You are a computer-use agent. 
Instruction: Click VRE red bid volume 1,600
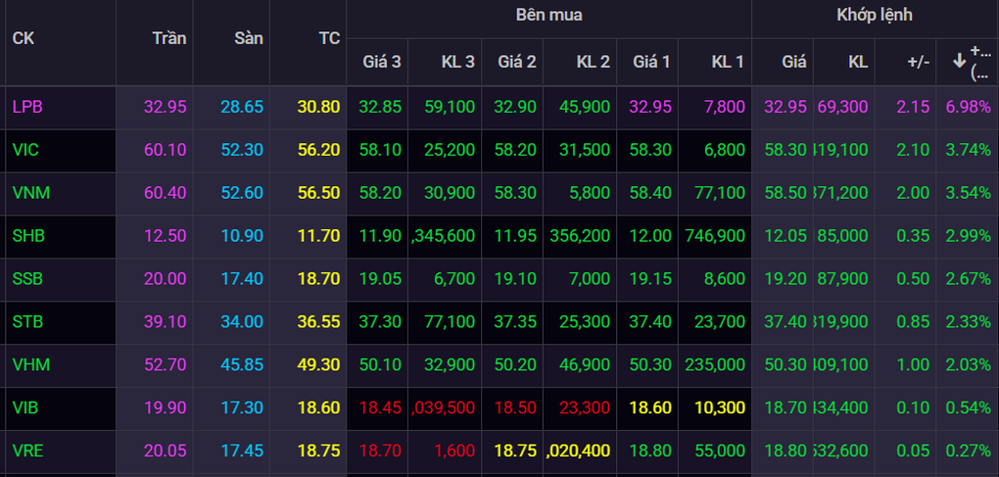pos(454,451)
